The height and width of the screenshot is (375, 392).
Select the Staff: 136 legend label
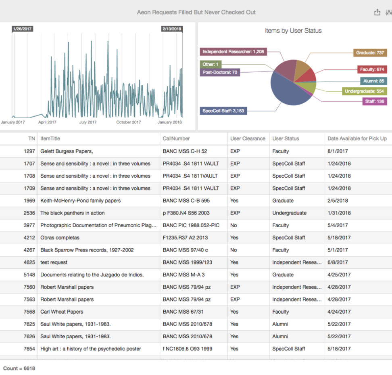click(x=374, y=101)
